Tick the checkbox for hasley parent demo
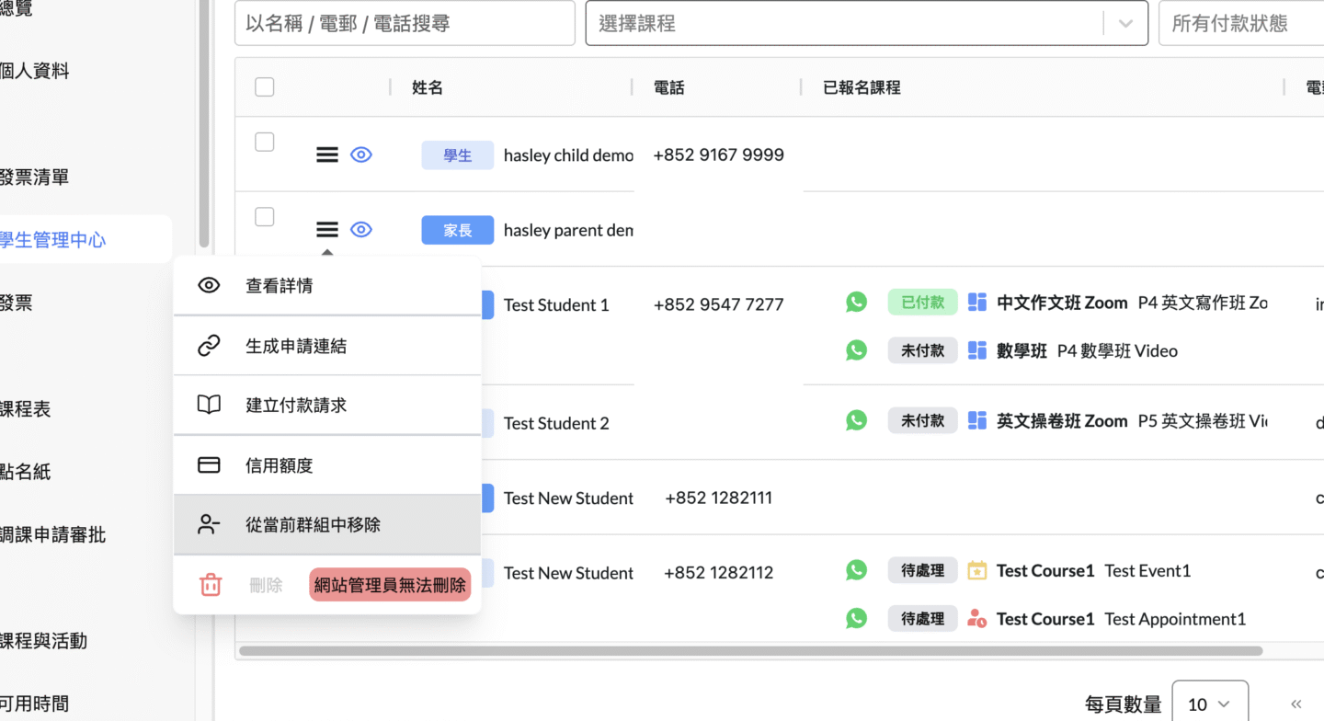1324x721 pixels. click(x=265, y=217)
